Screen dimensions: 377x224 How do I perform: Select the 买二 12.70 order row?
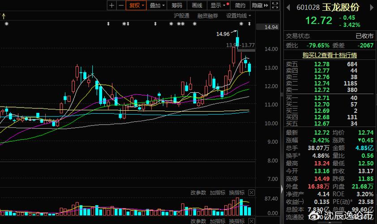330,104
